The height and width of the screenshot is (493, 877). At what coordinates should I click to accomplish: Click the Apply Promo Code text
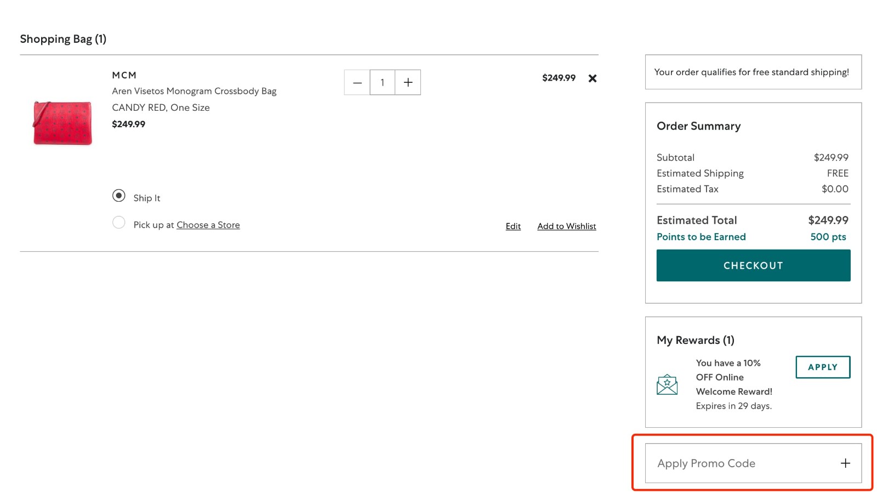point(706,463)
